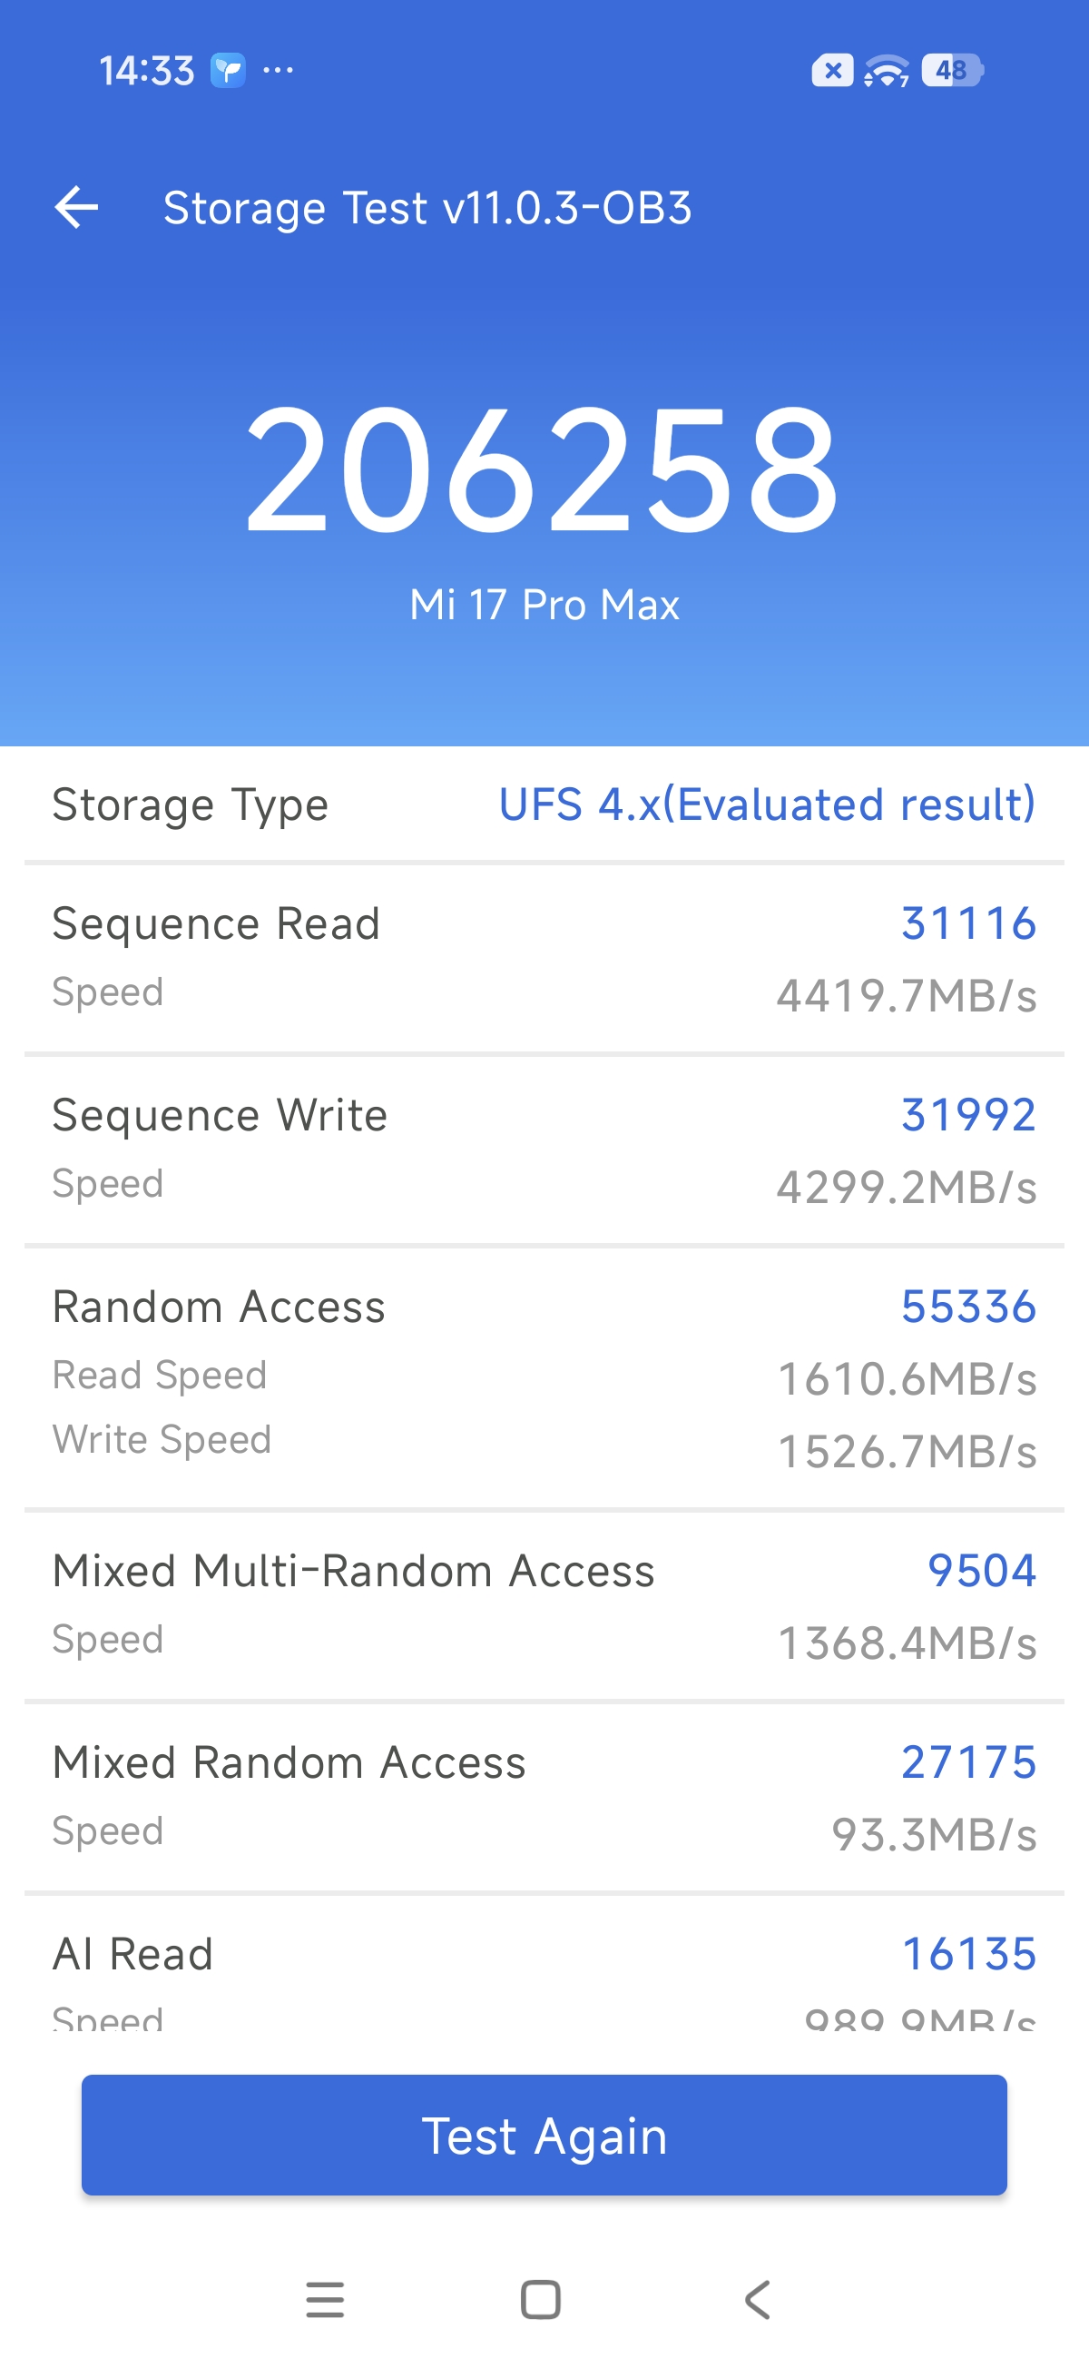Select the Mixed Random Access row
1089x2368 pixels.
544,1795
